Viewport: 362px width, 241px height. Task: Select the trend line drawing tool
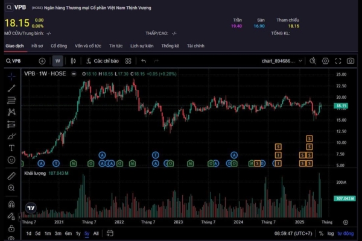[11, 89]
